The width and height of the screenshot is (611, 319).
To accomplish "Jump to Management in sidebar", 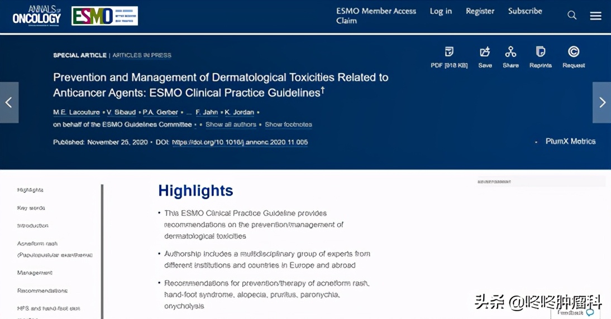I will pyautogui.click(x=35, y=273).
